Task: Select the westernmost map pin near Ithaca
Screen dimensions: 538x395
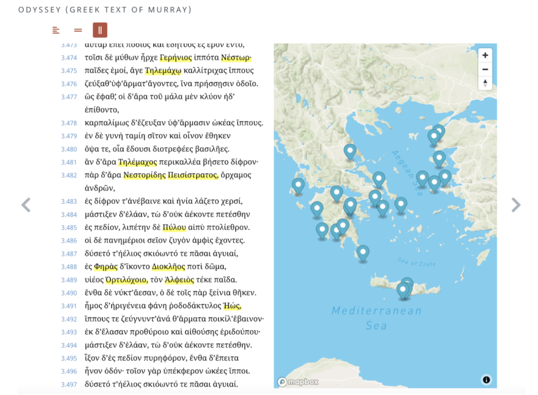Action: [x=298, y=187]
